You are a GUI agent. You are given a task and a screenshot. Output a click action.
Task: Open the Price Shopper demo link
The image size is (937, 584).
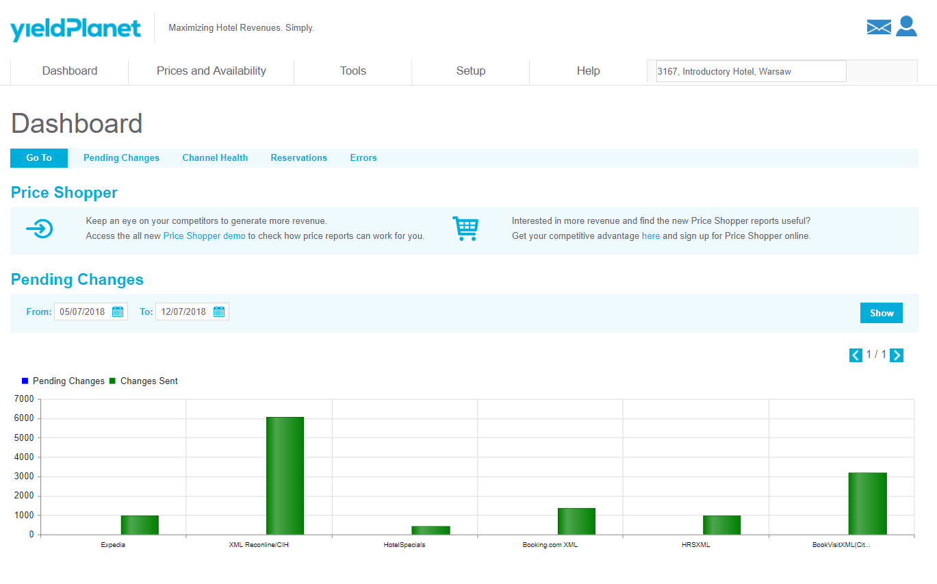(x=204, y=236)
